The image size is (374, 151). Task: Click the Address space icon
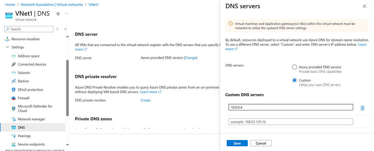click(x=14, y=56)
